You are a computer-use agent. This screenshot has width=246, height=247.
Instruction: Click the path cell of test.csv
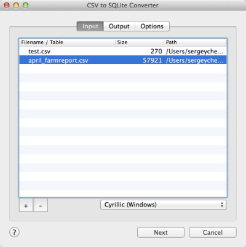tap(195, 51)
